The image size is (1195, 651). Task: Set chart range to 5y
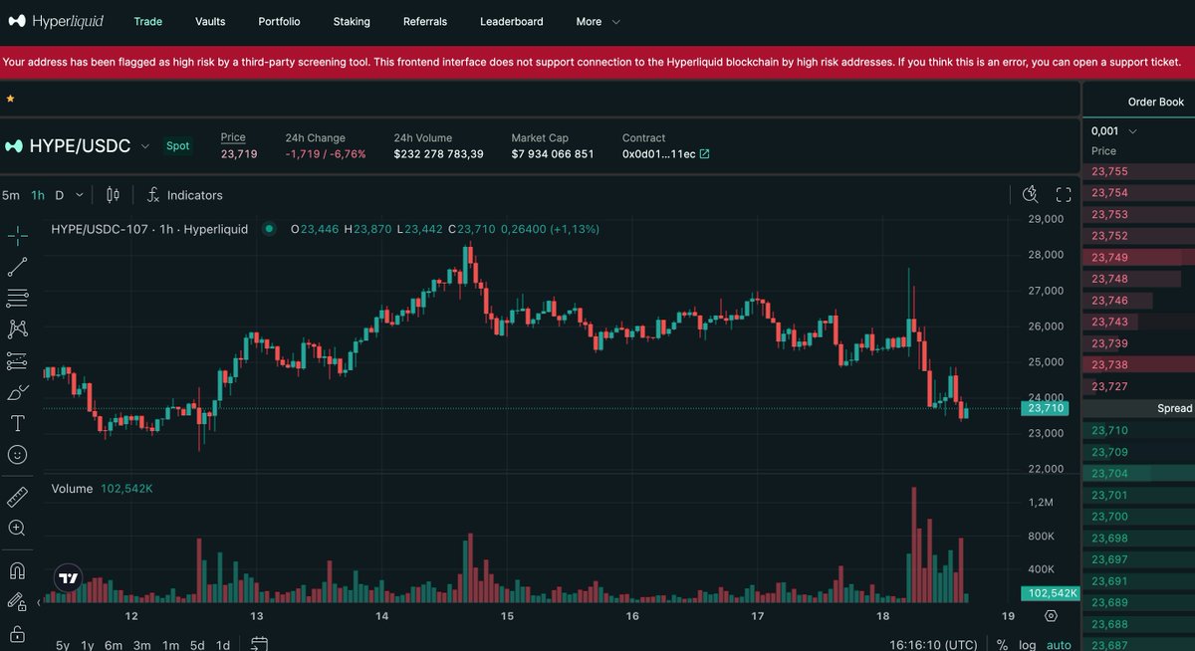(x=63, y=645)
